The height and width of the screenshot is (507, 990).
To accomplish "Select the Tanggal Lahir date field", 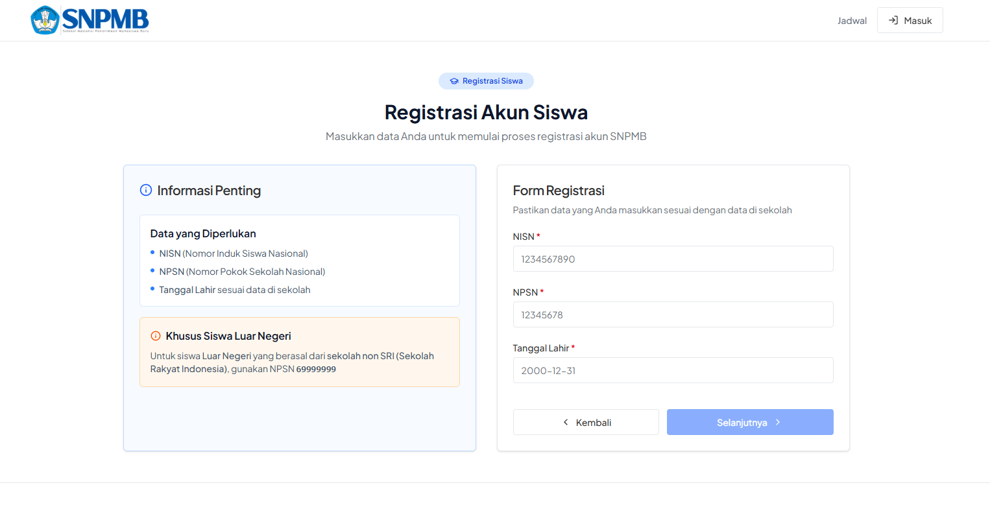I will point(673,370).
